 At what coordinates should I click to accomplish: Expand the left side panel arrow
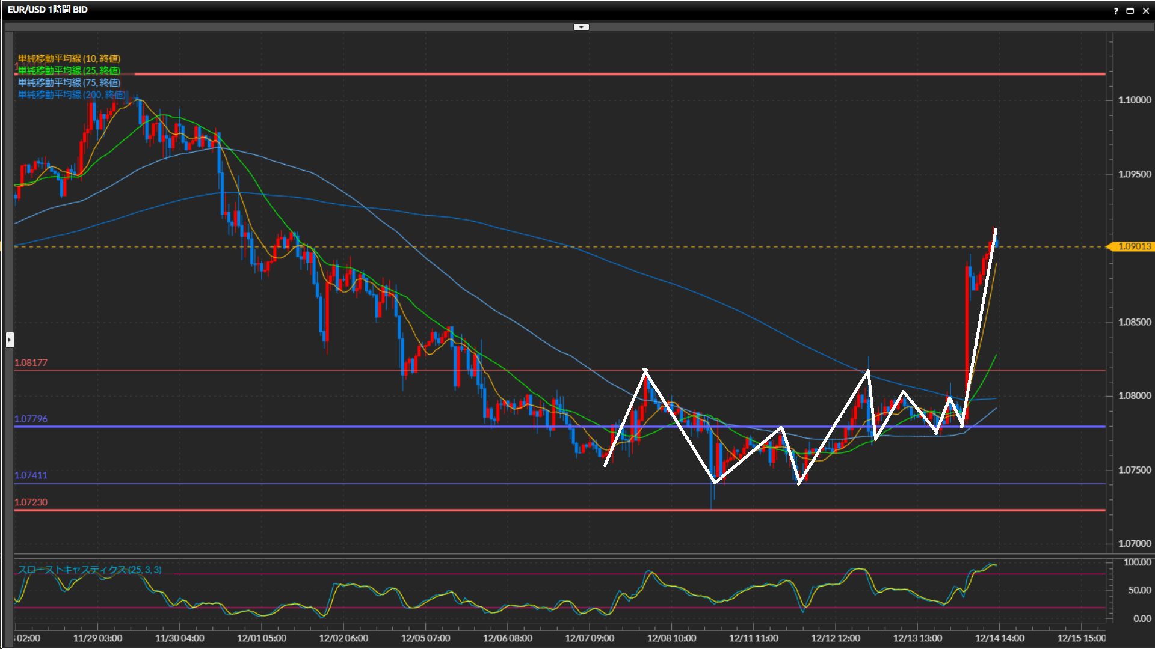pyautogui.click(x=10, y=340)
